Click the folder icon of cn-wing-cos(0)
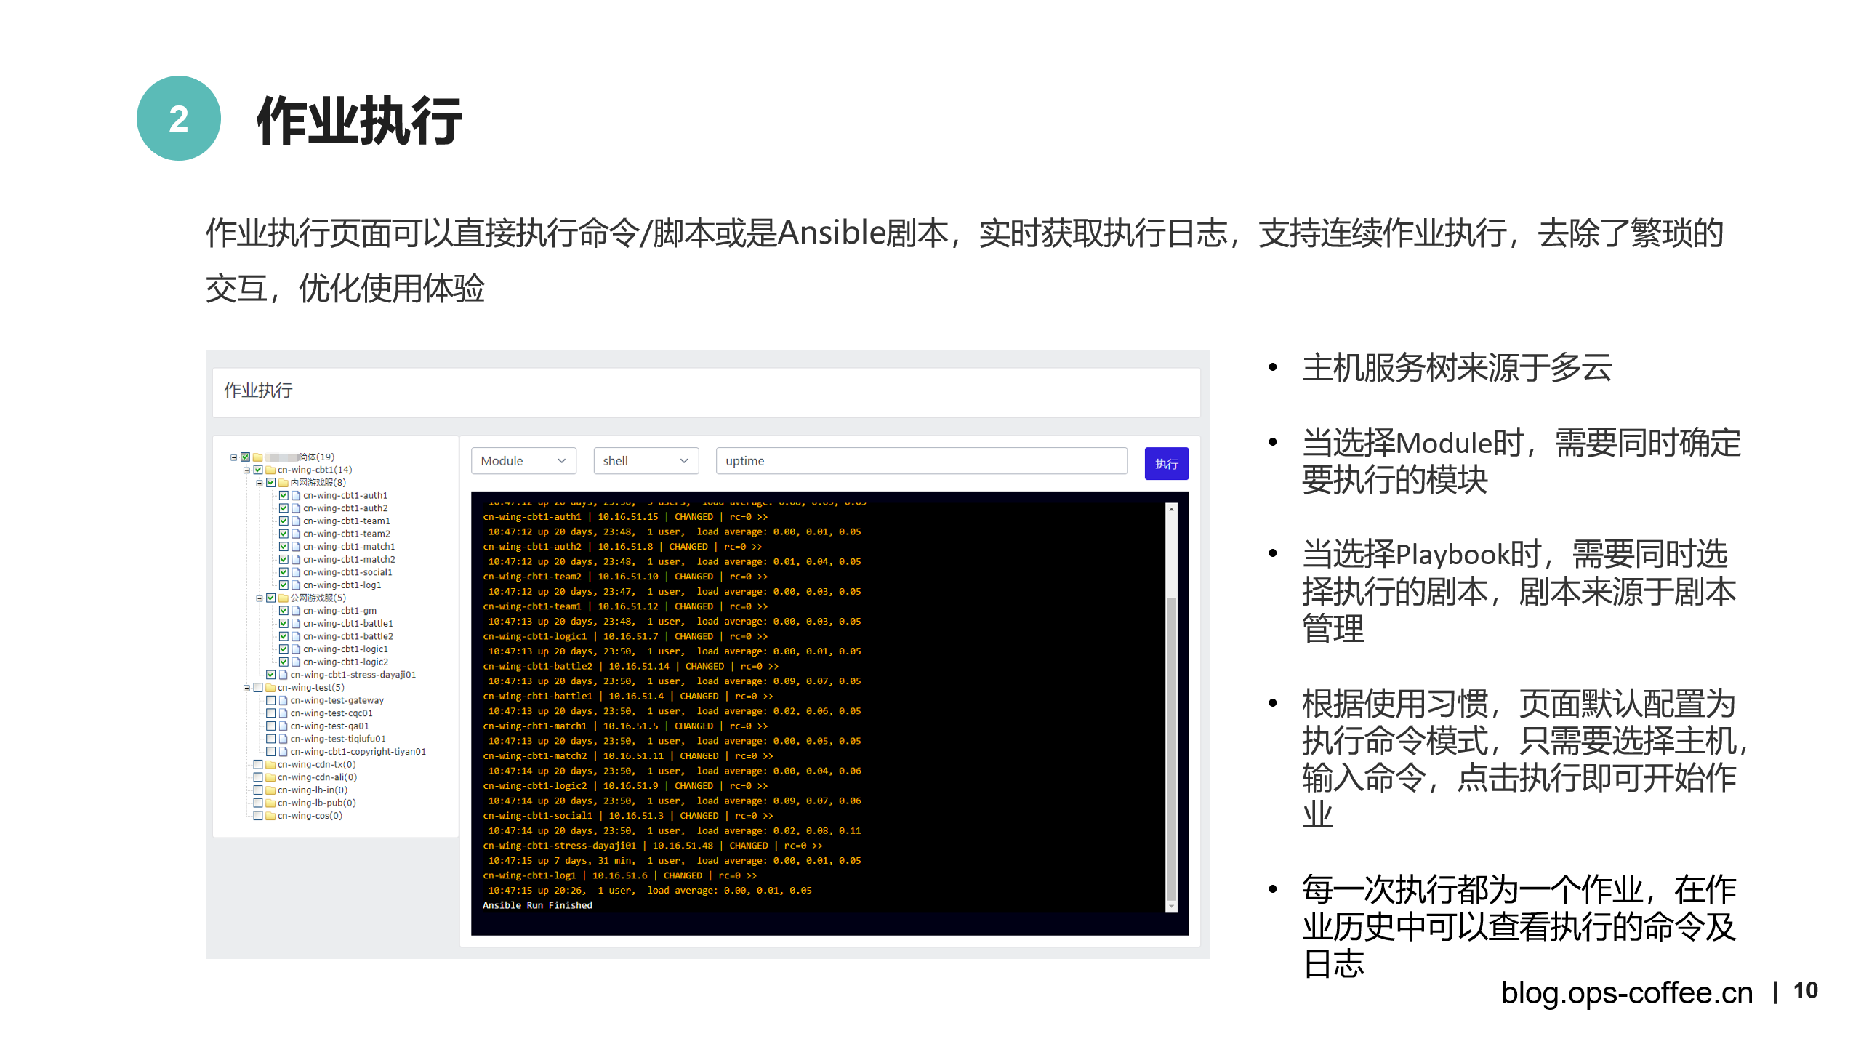The height and width of the screenshot is (1047, 1861). [x=270, y=816]
